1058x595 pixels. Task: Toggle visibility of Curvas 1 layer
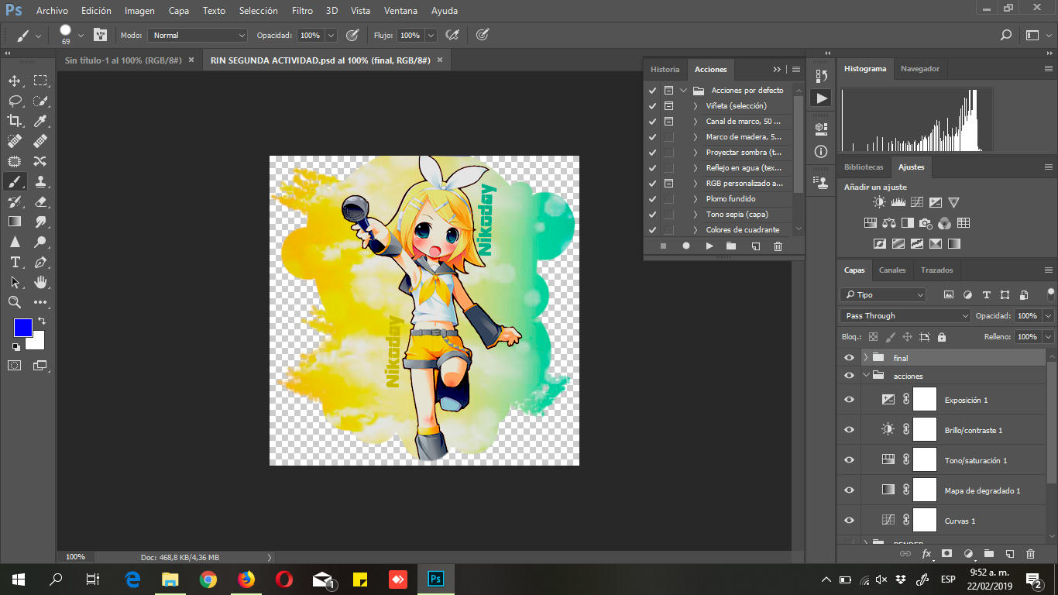click(849, 521)
